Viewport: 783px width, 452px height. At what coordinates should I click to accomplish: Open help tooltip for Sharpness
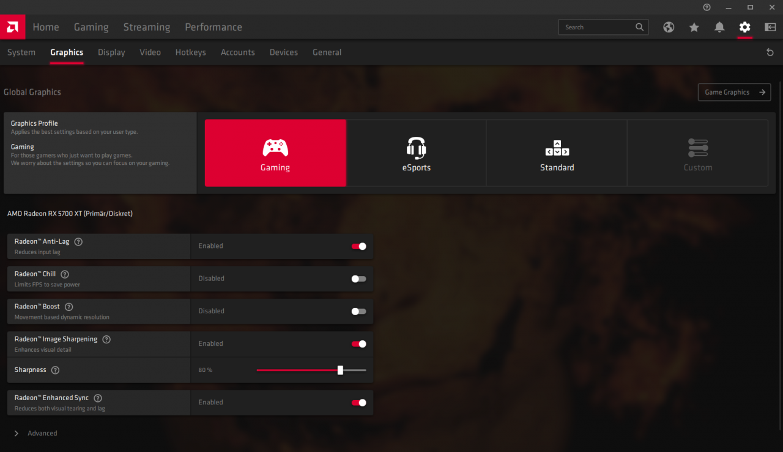pyautogui.click(x=55, y=370)
